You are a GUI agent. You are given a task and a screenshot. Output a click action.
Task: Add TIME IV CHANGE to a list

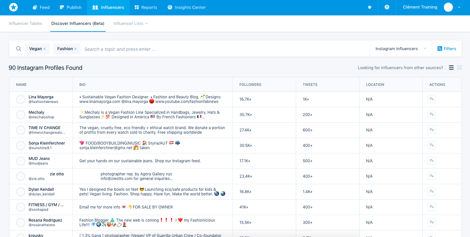(x=432, y=130)
